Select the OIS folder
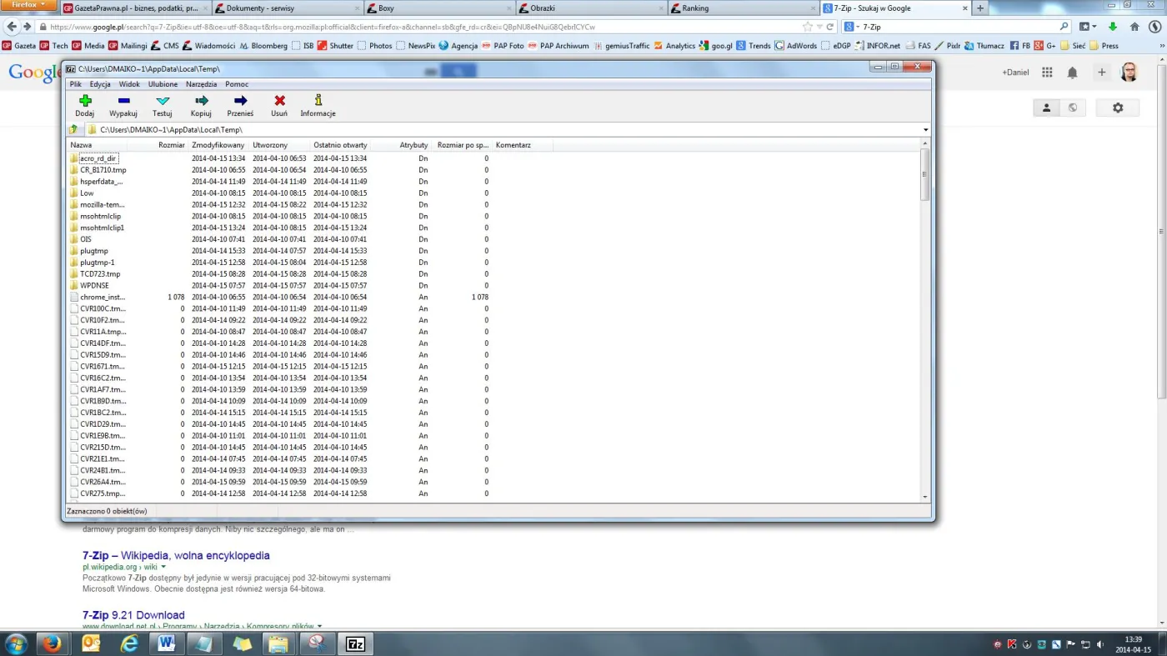The height and width of the screenshot is (656, 1167). 86,239
